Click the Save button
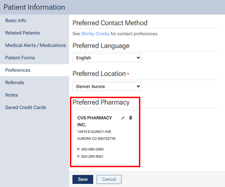 pyautogui.click(x=83, y=179)
